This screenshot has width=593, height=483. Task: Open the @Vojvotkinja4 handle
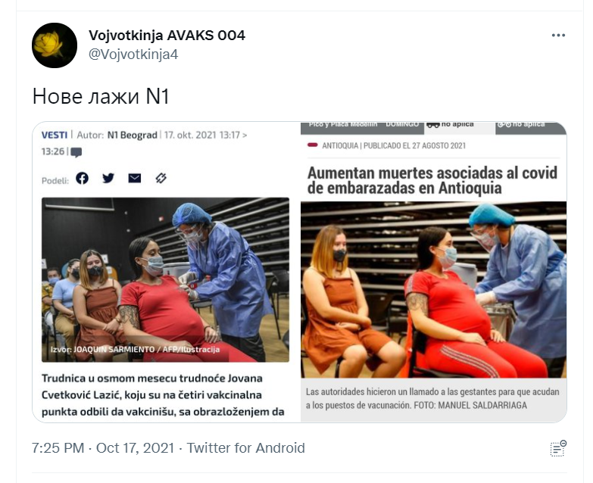[x=133, y=55]
